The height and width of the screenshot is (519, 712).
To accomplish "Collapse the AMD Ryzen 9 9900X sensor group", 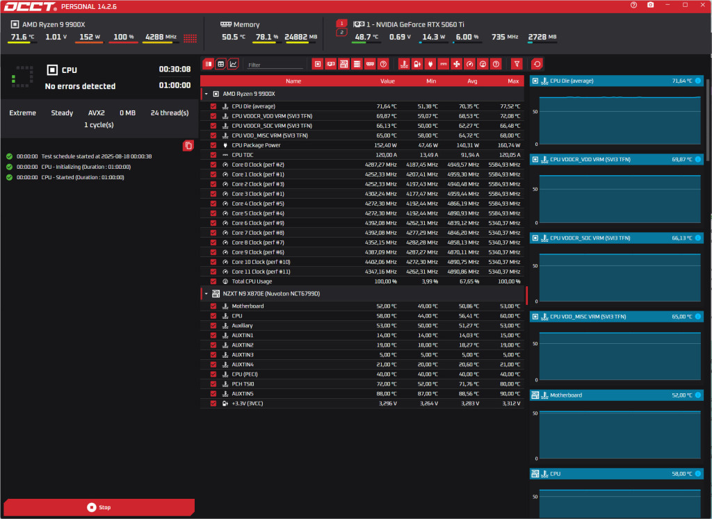I will click(206, 94).
